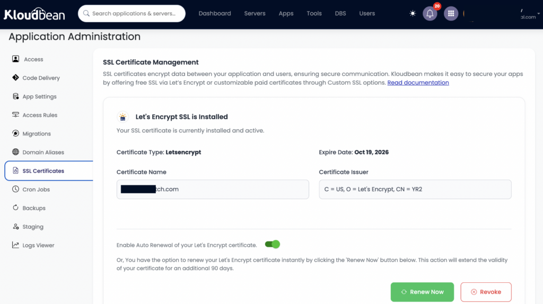Screen dimensions: 543x304
Task: Click the Certificate Issuer field
Action: click(x=415, y=189)
